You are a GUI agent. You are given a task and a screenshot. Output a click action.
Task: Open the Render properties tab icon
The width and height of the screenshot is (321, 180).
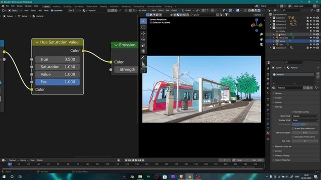coord(268,74)
